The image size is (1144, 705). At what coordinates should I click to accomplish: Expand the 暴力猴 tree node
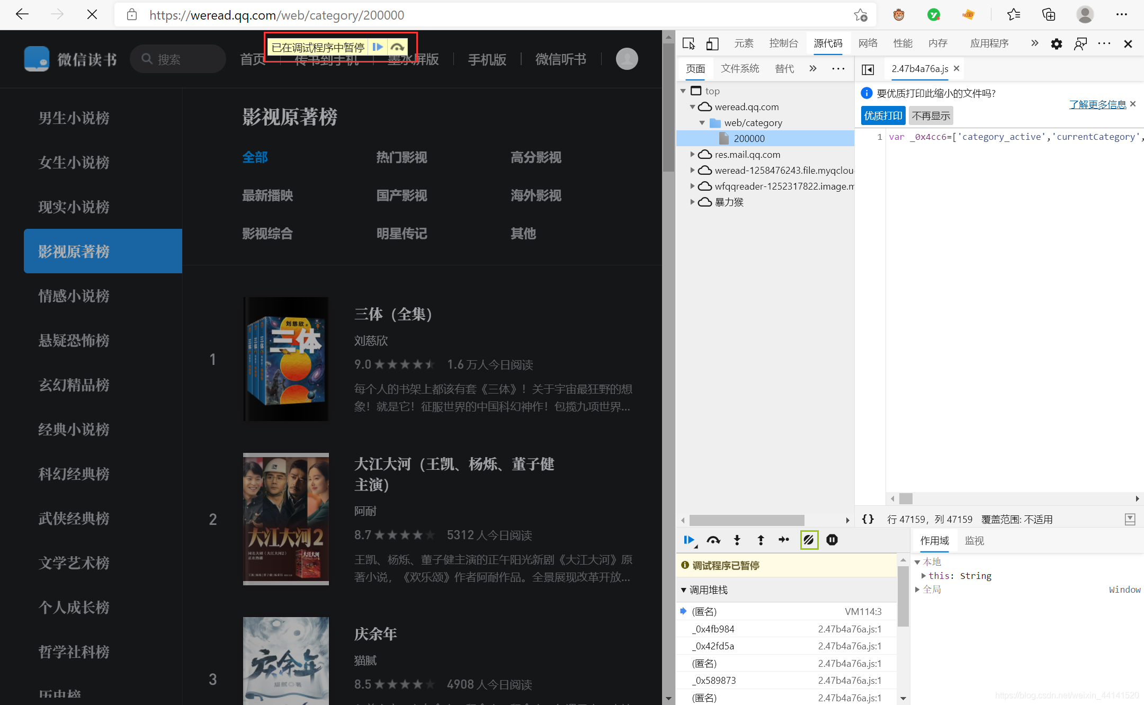692,202
